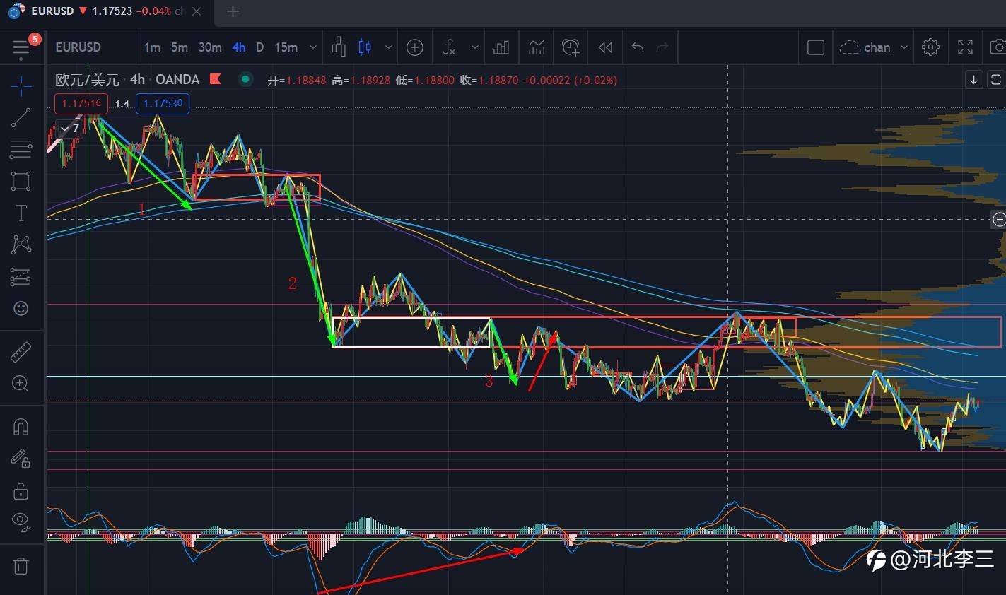Open the Fibonacci and horizontal lines tool
This screenshot has height=595, width=1006.
pyautogui.click(x=21, y=149)
